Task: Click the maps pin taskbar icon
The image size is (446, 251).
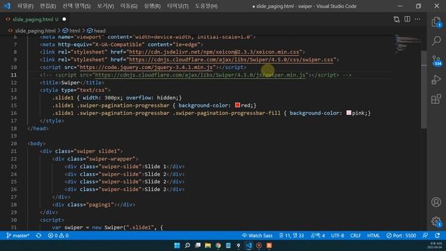Action: [x=238, y=245]
